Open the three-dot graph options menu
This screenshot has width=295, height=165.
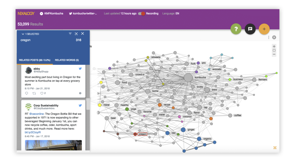268,37
